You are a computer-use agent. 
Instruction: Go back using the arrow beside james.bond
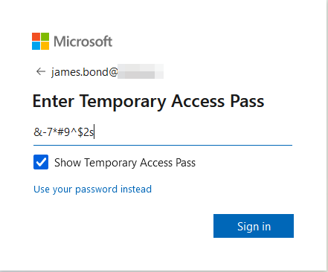41,71
